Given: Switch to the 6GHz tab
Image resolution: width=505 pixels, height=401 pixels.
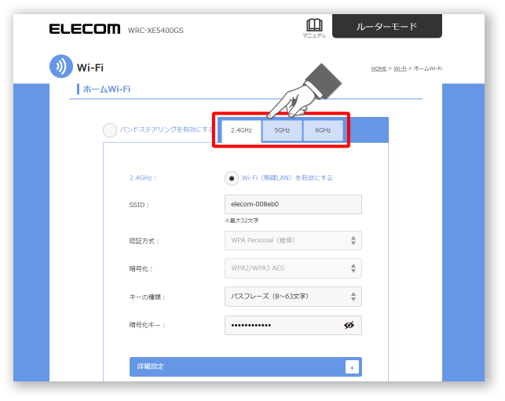Looking at the screenshot, I should (323, 130).
